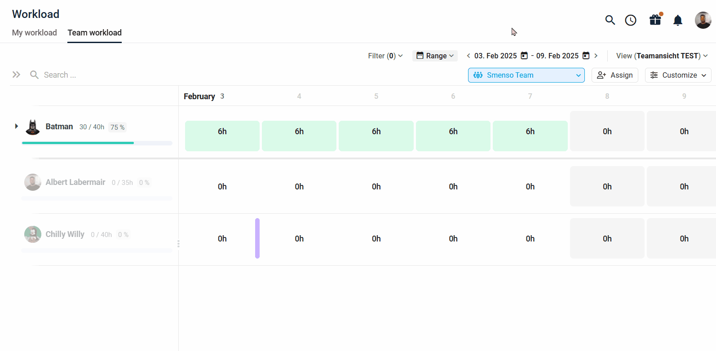This screenshot has width=716, height=351.
Task: Open start date calendar picker icon
Action: point(524,56)
